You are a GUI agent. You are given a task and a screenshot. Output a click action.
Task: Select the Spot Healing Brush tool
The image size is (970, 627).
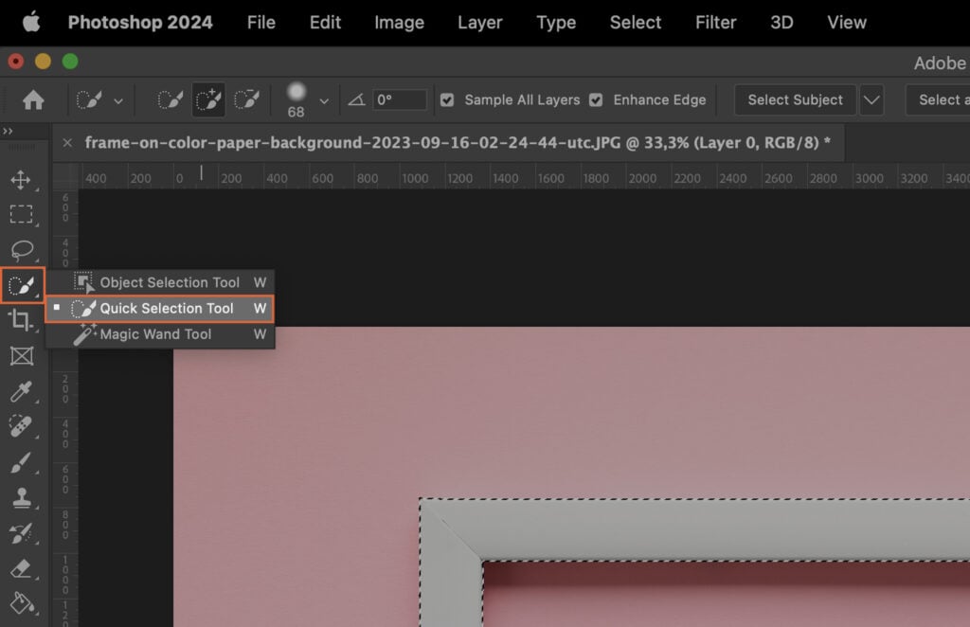21,427
